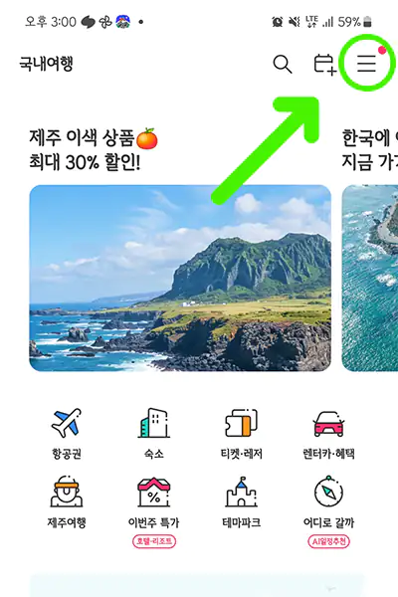The image size is (398, 597).
Task: Select the 제주여행 stone statue icon
Action: pos(67,492)
